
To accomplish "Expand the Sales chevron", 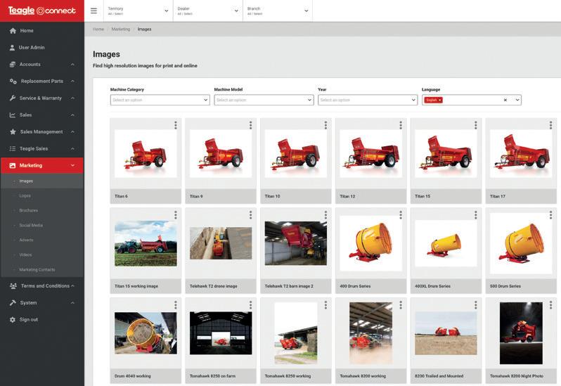I will click(72, 115).
